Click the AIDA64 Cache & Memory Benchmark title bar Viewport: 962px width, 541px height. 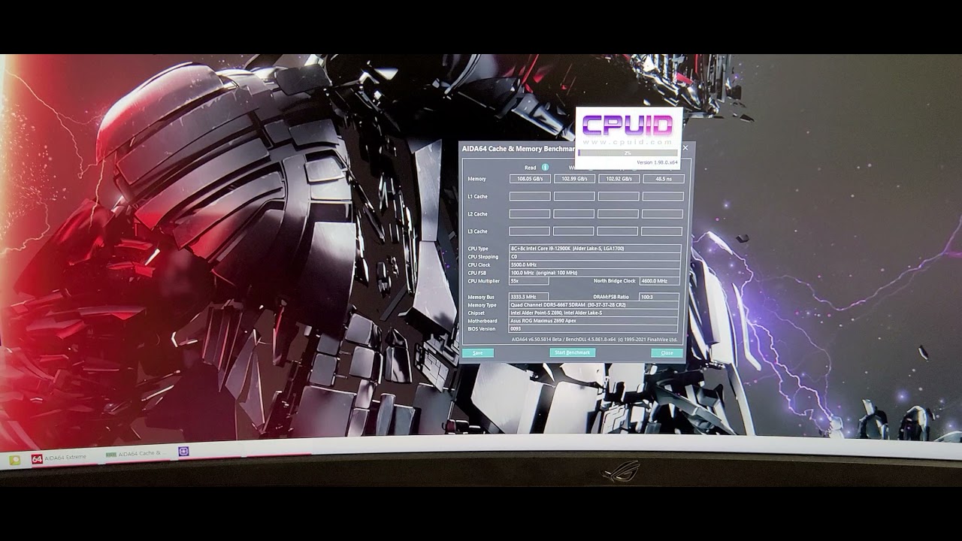click(519, 149)
